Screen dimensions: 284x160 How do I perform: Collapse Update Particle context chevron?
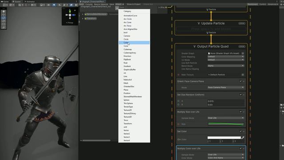click(198, 24)
